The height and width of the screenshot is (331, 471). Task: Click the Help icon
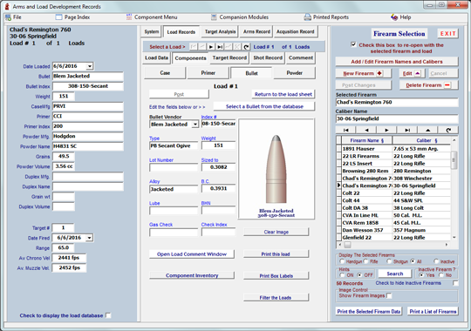click(x=394, y=17)
